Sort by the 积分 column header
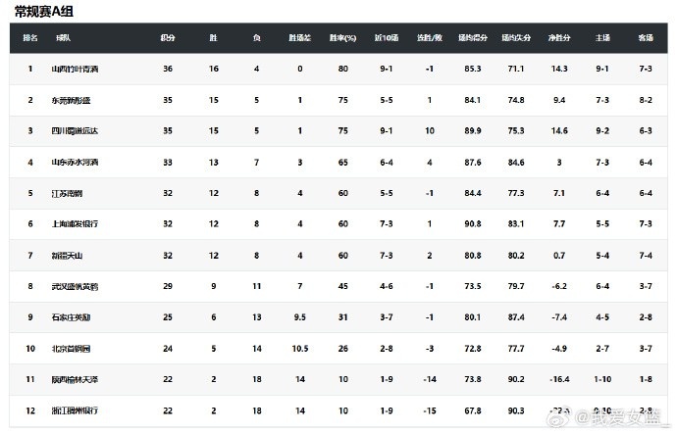The image size is (677, 434). pyautogui.click(x=168, y=37)
